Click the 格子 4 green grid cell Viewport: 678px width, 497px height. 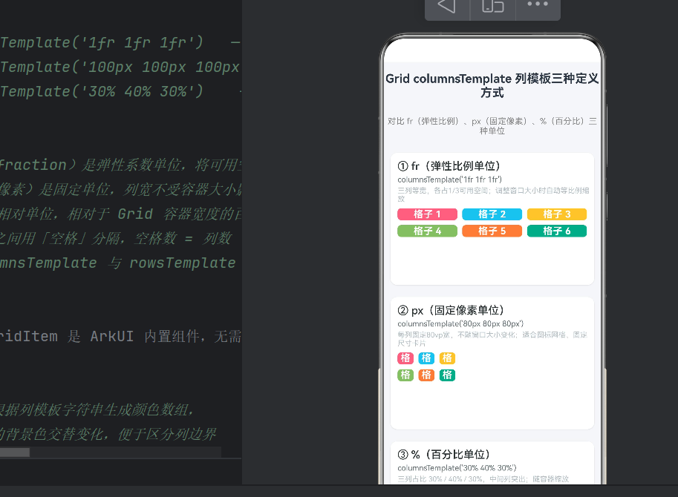(x=427, y=231)
